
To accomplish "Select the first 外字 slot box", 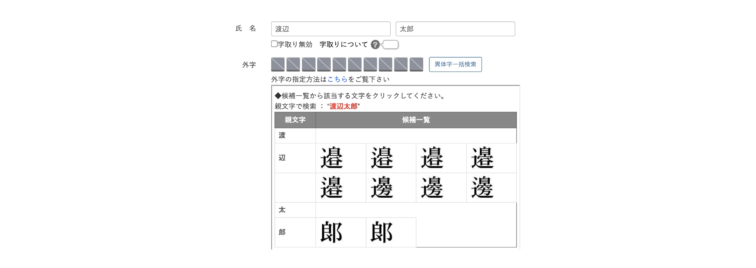I will click(278, 65).
